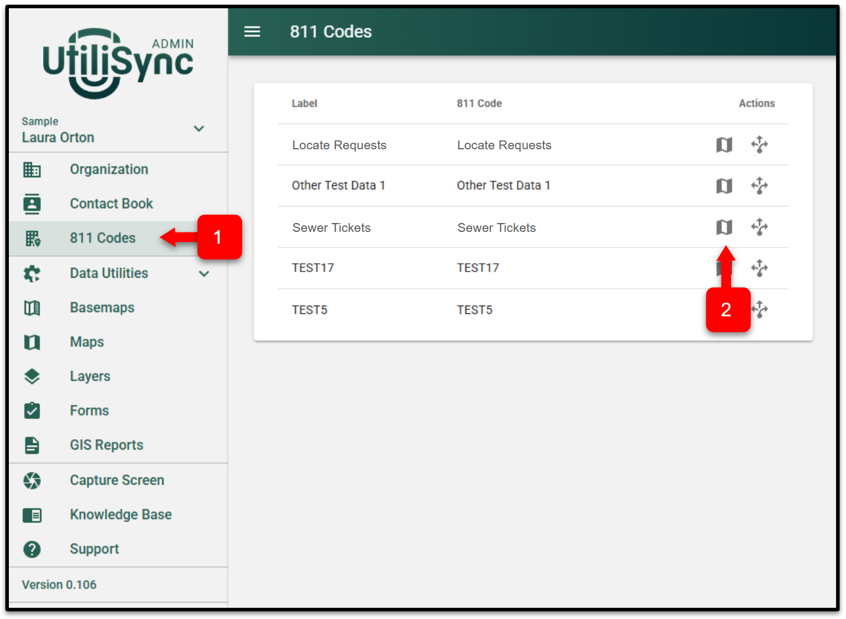
Task: Click the Actions column header
Action: (x=757, y=104)
